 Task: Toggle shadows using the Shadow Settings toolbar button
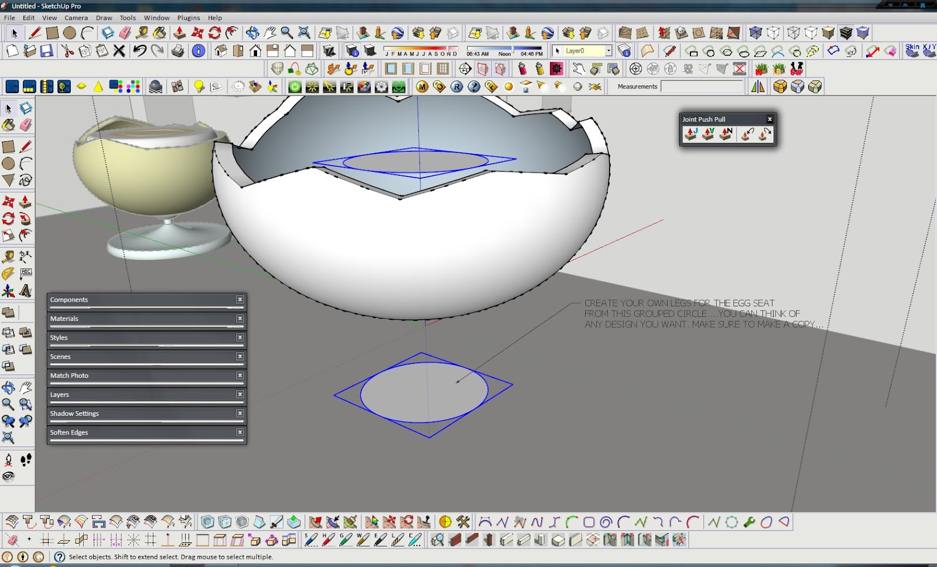[x=369, y=51]
